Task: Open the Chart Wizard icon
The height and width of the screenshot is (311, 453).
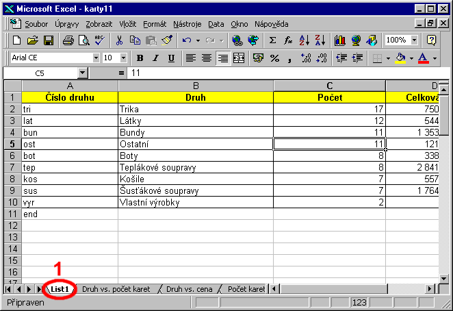Action: pos(339,40)
